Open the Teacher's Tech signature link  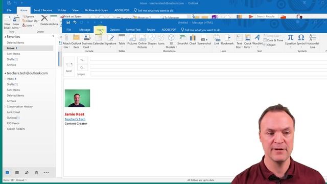click(x=75, y=119)
